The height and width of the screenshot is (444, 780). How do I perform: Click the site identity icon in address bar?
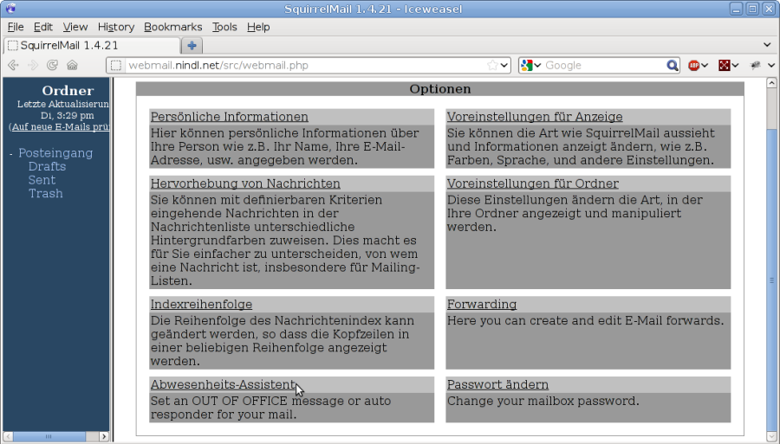point(115,66)
